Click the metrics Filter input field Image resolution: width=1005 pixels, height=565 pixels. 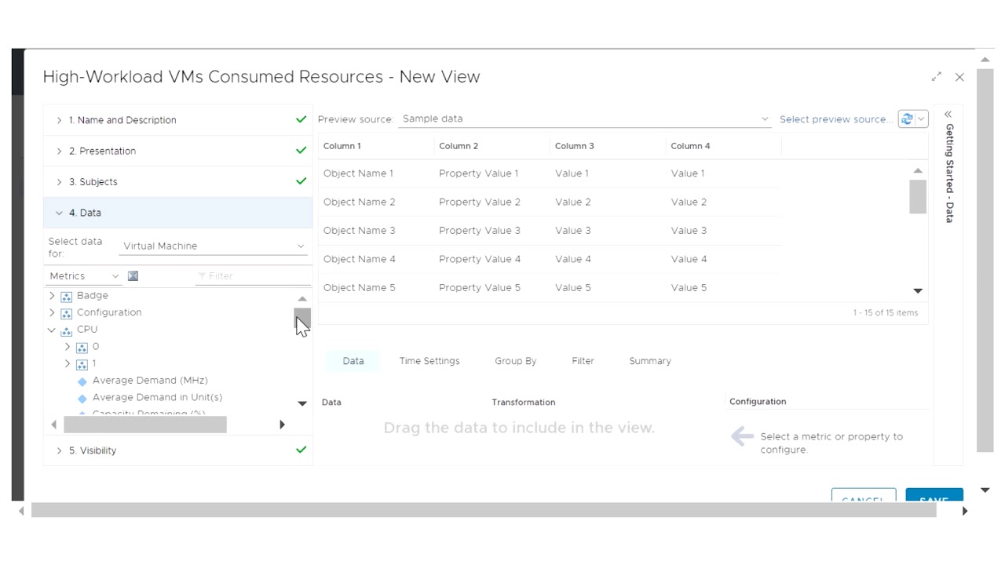(x=253, y=276)
